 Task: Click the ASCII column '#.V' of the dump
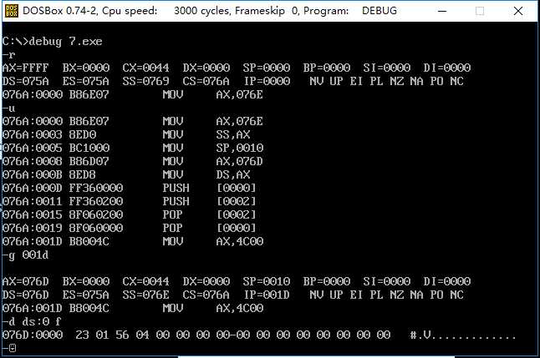[420, 335]
